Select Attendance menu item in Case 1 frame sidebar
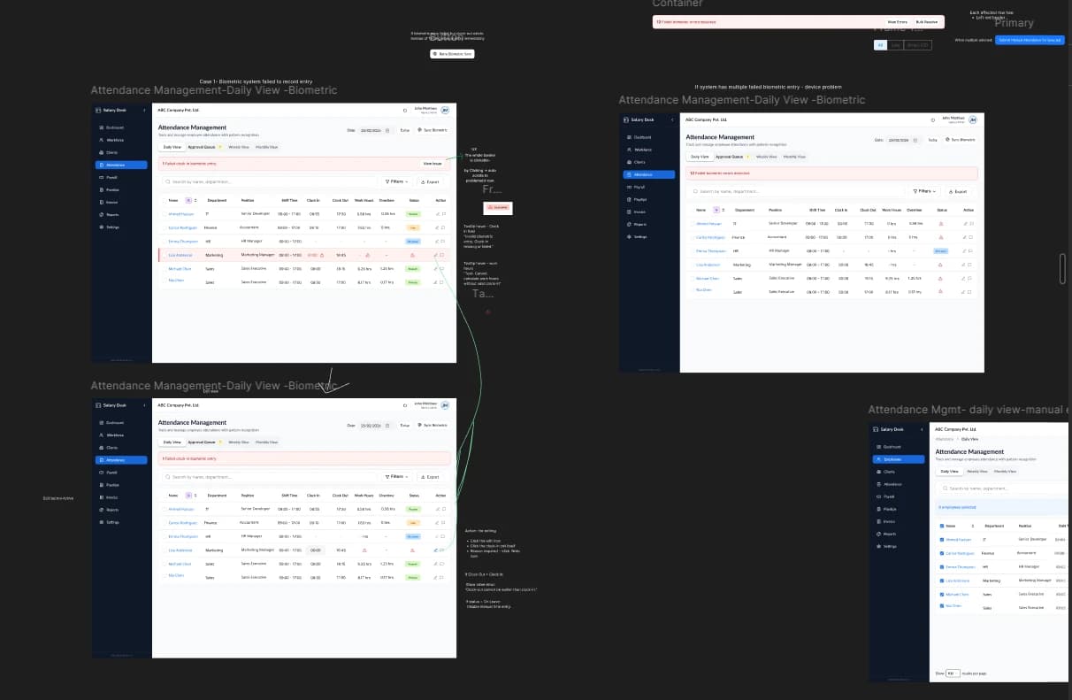Screen dimensions: 1072x700 point(121,165)
